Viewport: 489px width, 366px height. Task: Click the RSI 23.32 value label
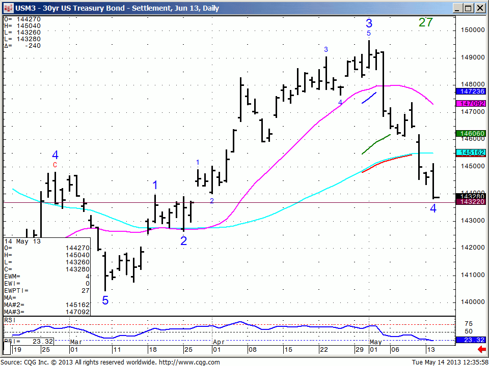(471, 340)
